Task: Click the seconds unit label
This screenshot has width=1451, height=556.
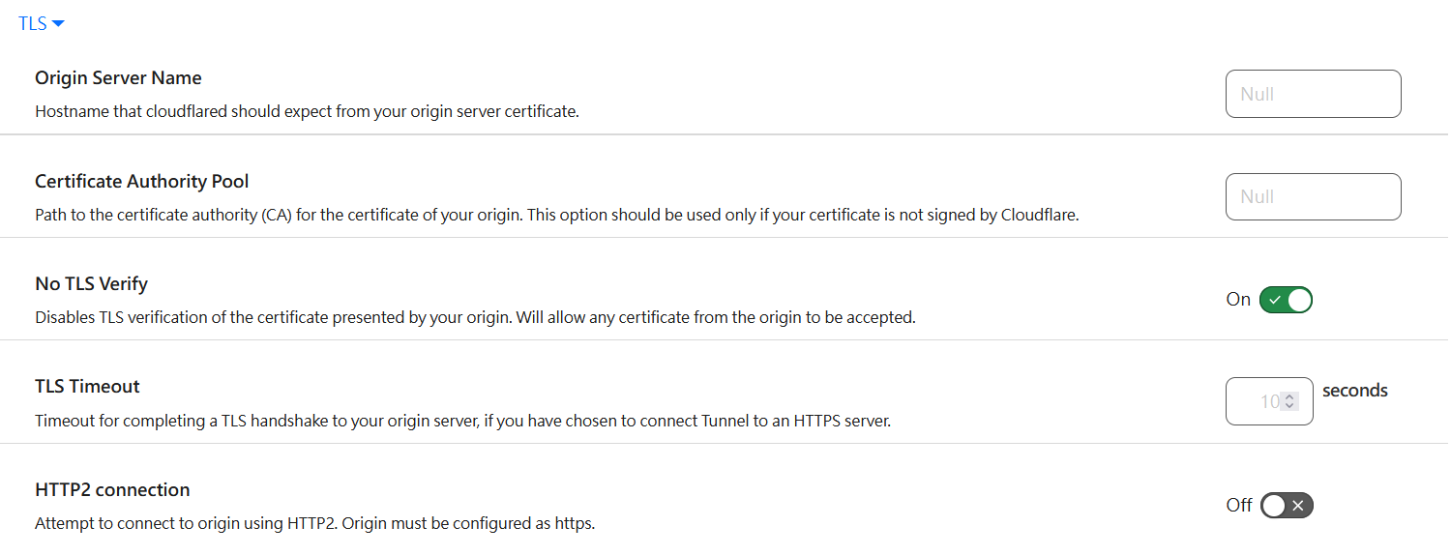Action: (x=1354, y=391)
